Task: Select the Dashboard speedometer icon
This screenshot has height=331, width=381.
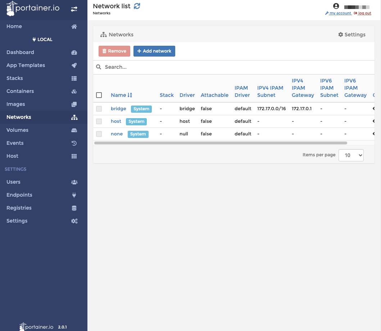Action: tap(74, 52)
